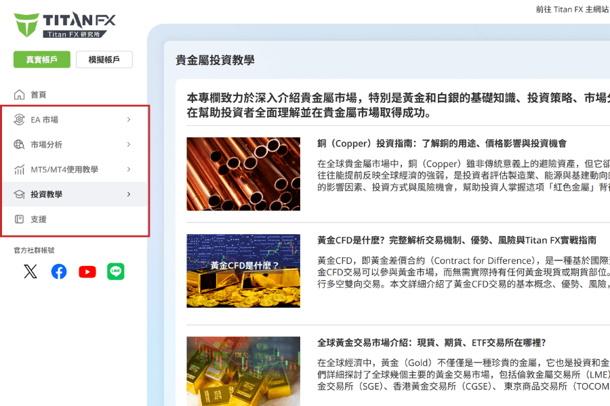Expand the 投資教學 chevron
The width and height of the screenshot is (610, 406).
tap(129, 194)
